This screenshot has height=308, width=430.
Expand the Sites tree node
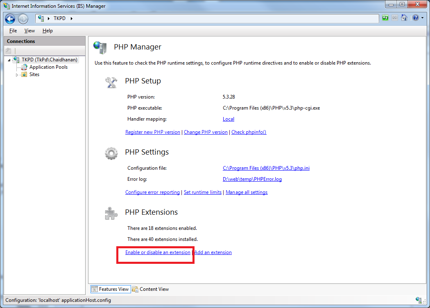pos(17,75)
